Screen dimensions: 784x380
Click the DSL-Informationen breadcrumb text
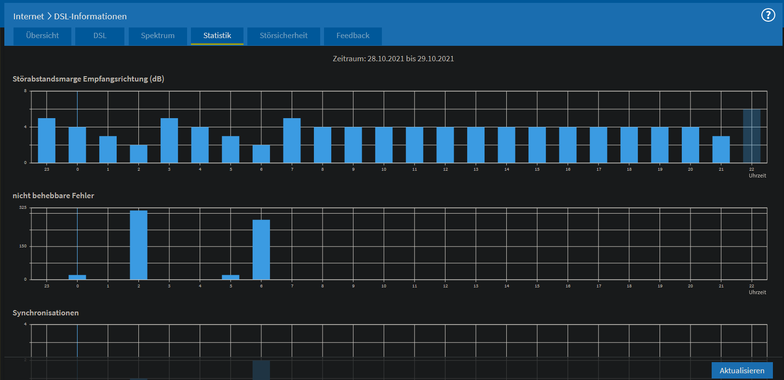[x=90, y=16]
